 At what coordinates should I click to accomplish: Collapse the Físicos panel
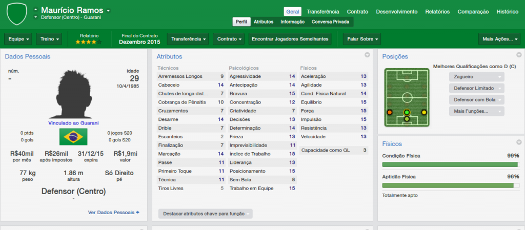(519, 142)
